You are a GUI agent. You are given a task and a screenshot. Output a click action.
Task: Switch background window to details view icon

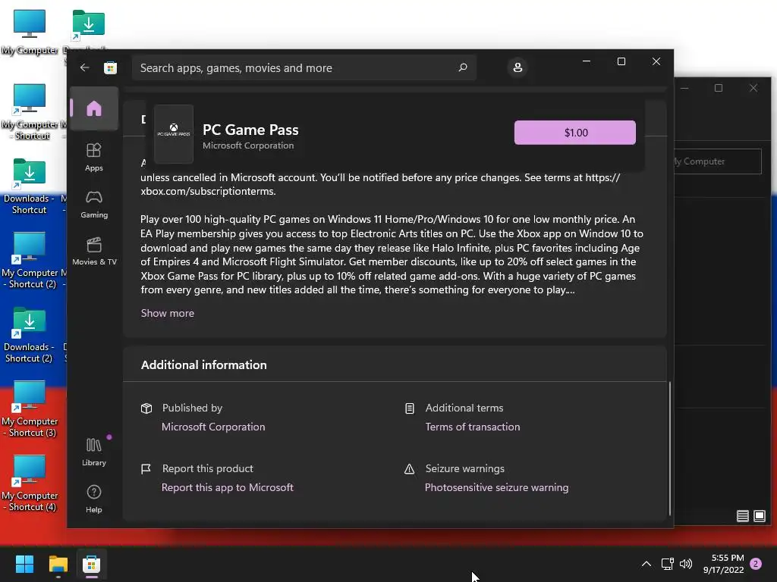coord(742,516)
